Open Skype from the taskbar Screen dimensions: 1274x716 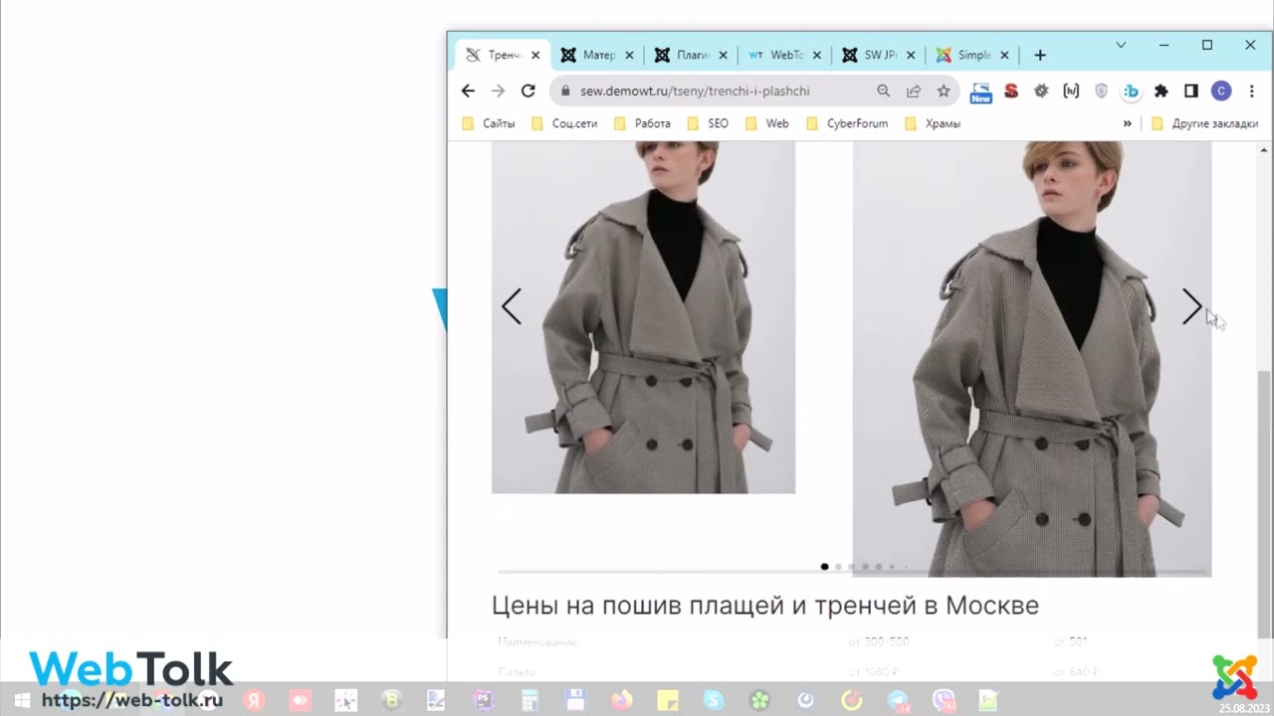click(714, 700)
